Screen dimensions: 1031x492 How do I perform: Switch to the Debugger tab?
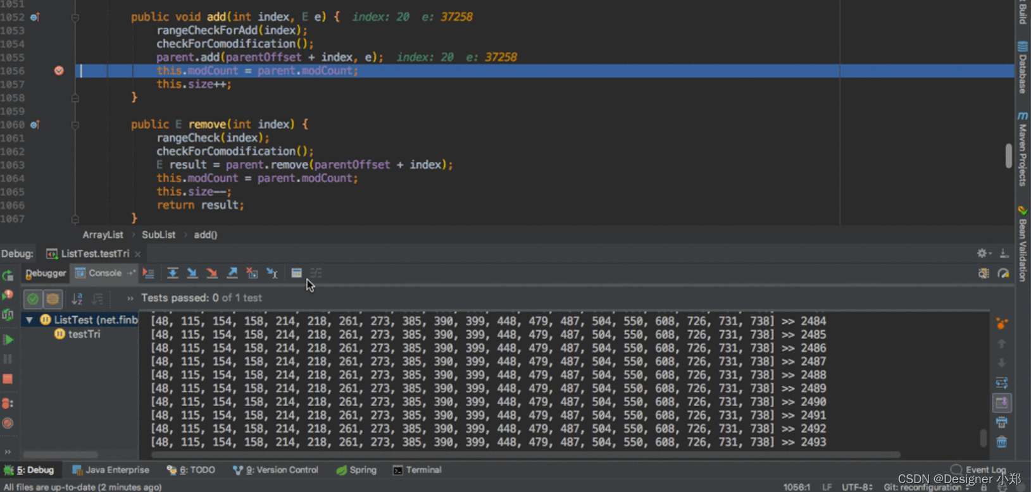coord(45,273)
